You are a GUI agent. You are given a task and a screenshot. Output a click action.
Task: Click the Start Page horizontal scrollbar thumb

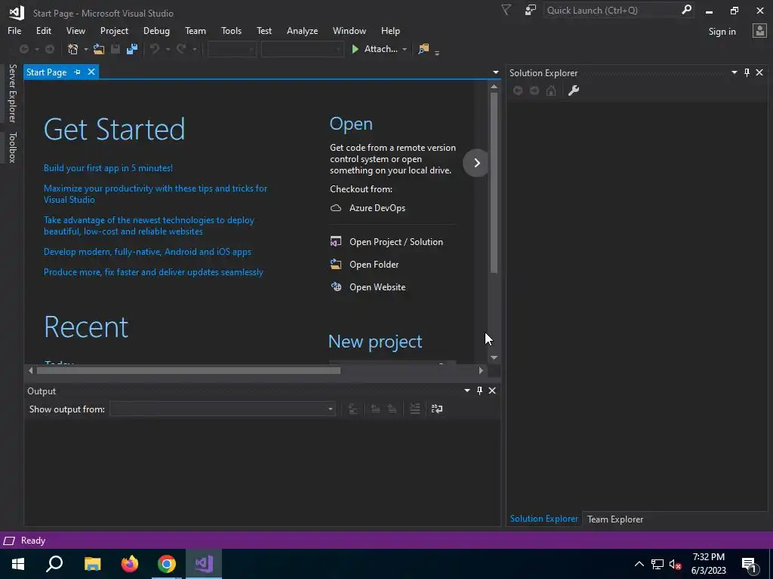pyautogui.click(x=188, y=370)
